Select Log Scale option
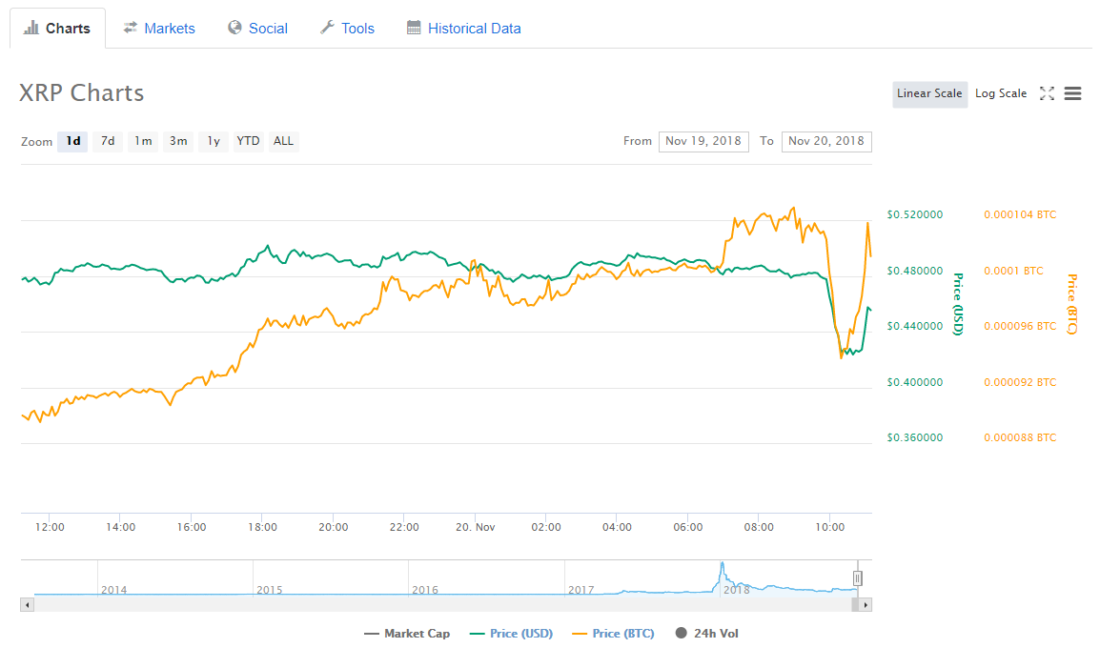1100x648 pixels. (x=1001, y=93)
